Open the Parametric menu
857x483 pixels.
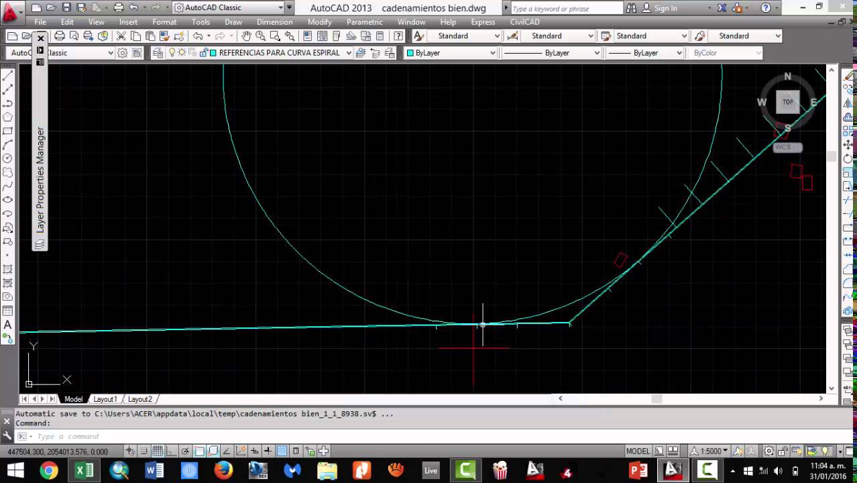point(365,22)
